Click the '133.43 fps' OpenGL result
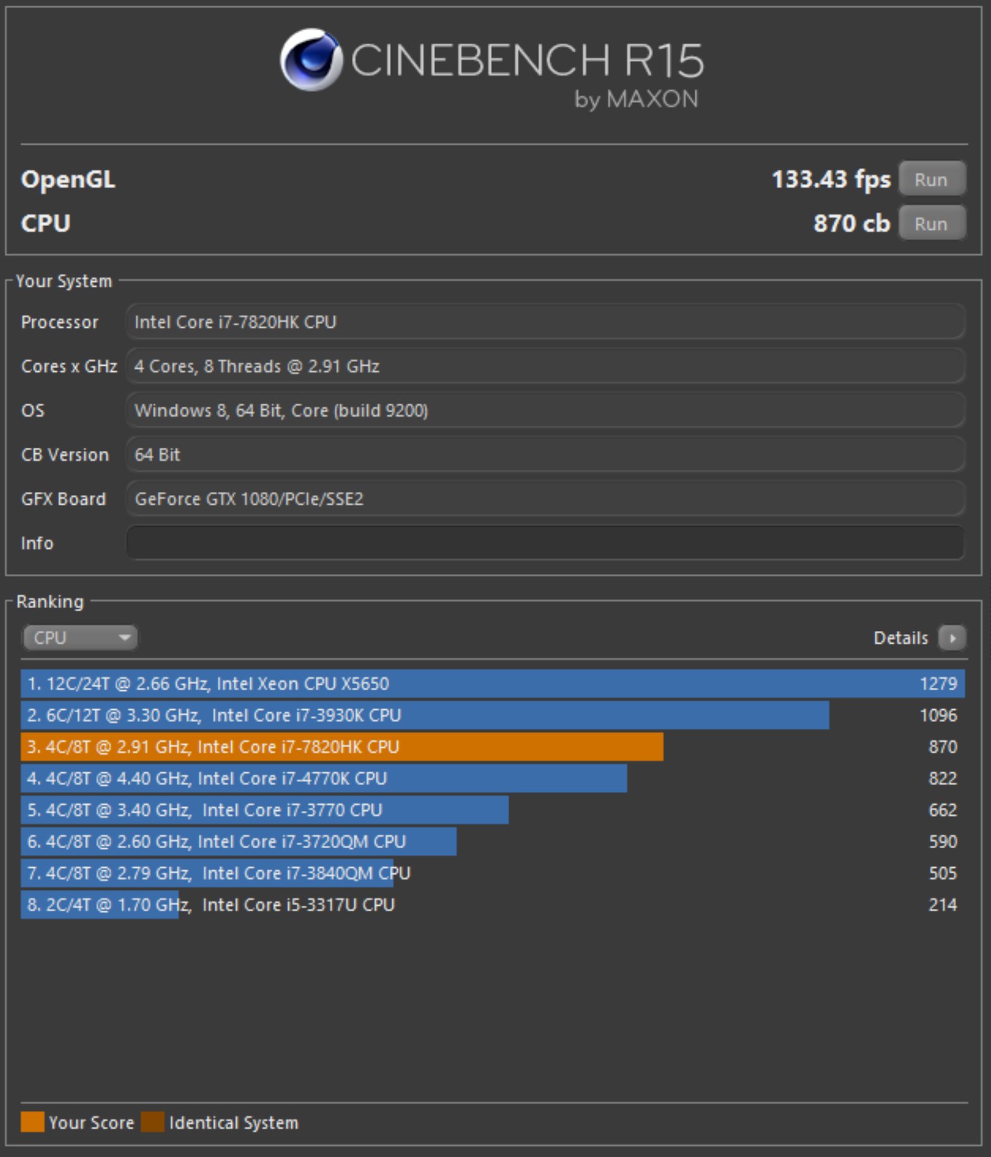 (831, 179)
